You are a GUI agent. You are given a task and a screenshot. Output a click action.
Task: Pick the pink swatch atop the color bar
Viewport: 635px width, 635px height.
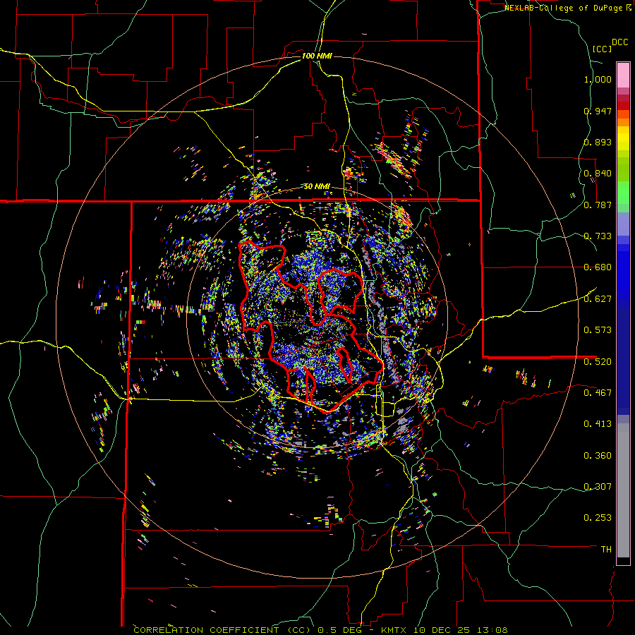pyautogui.click(x=623, y=75)
